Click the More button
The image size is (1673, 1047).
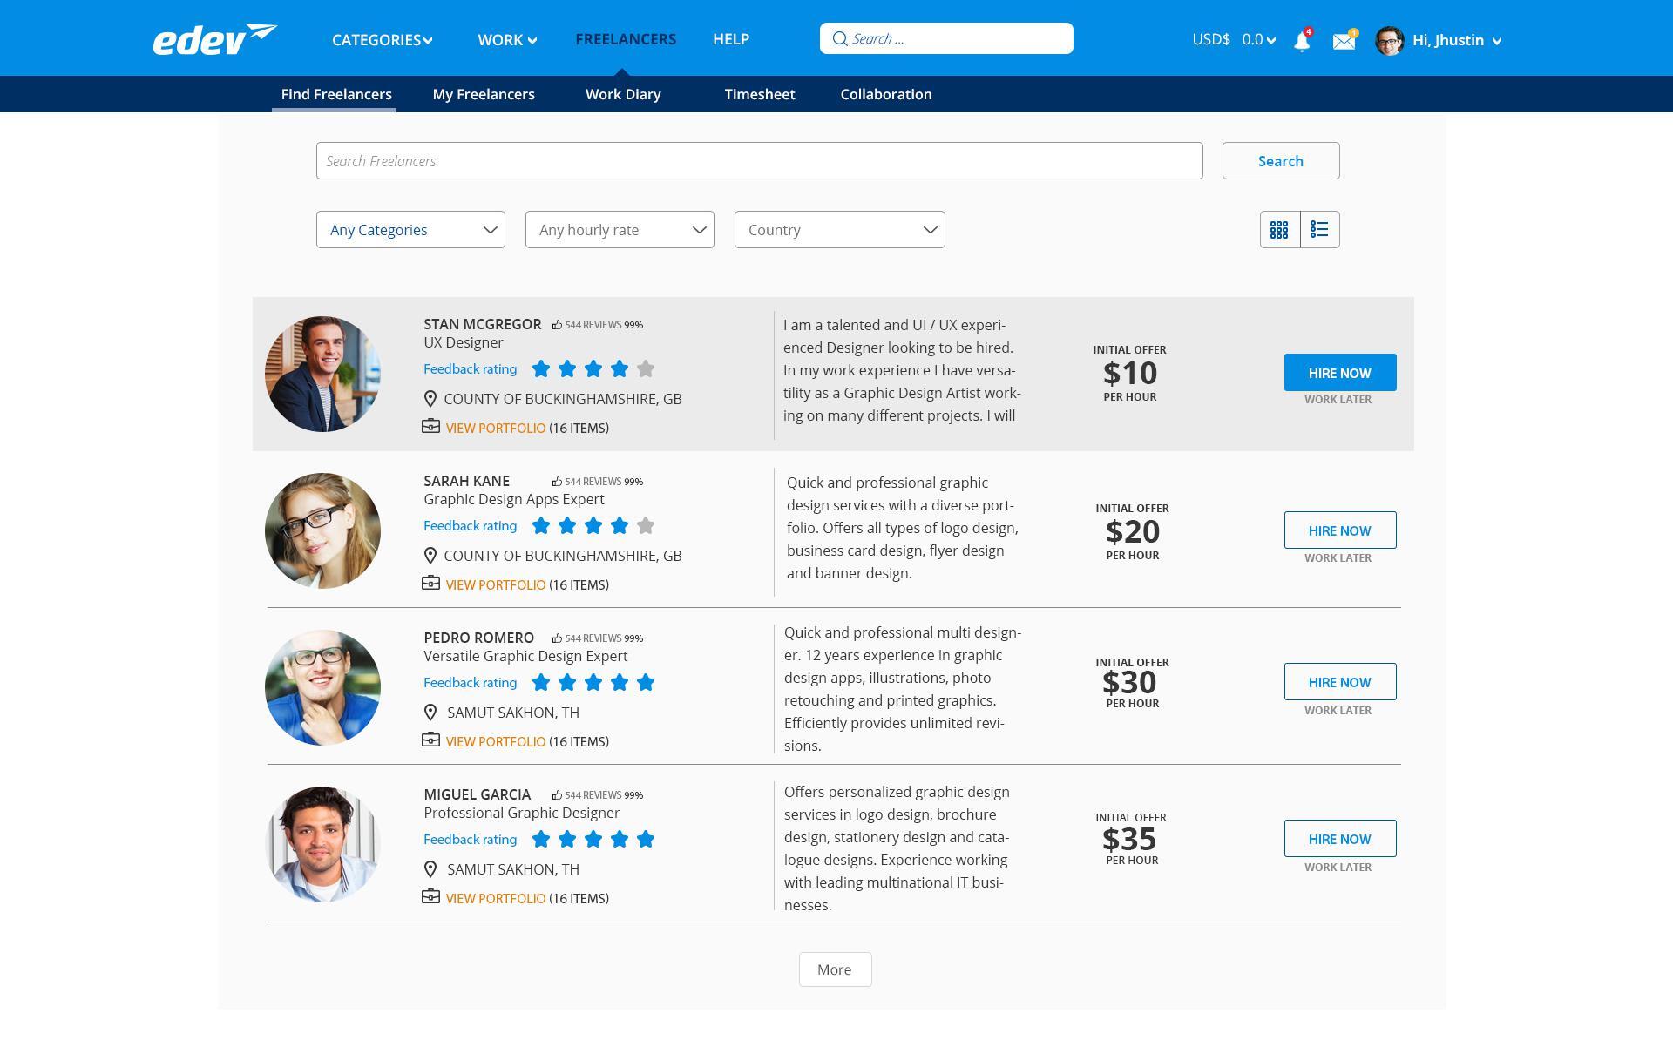[x=835, y=969]
